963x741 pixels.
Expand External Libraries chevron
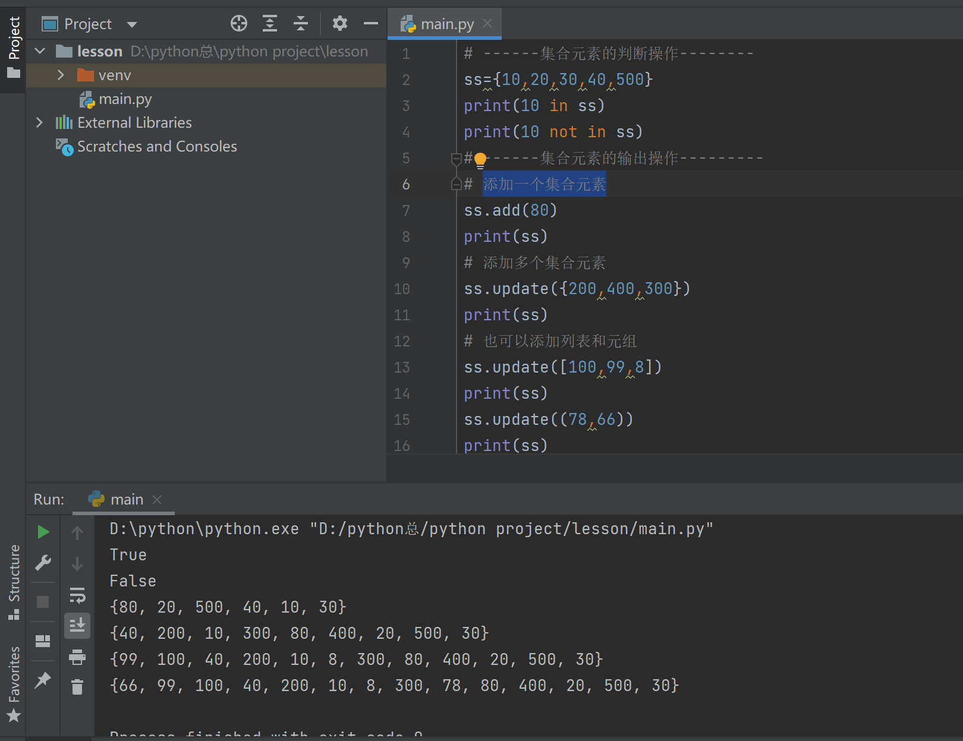[40, 122]
